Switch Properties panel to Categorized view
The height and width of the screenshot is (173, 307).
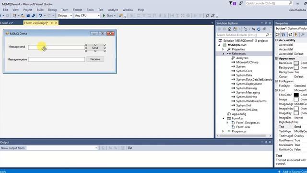(278, 35)
